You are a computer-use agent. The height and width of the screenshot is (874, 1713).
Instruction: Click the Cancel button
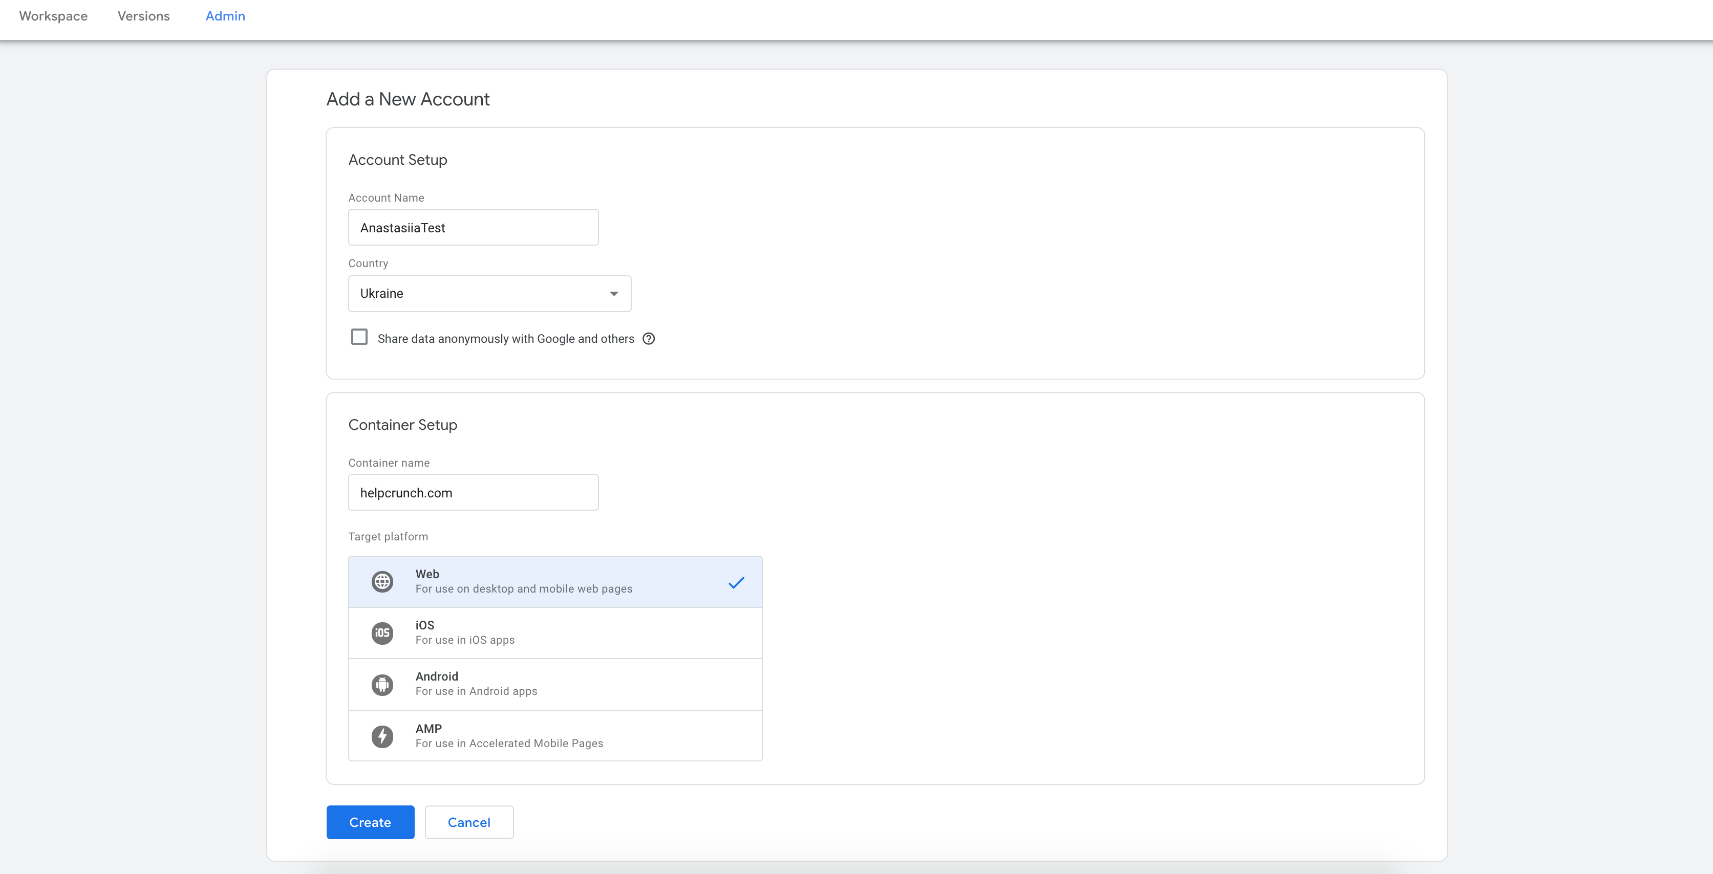click(x=469, y=822)
